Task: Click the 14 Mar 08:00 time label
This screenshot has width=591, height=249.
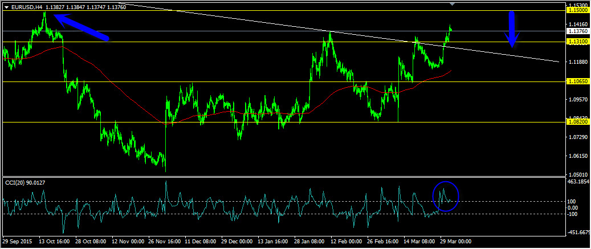Action: pos(419,241)
